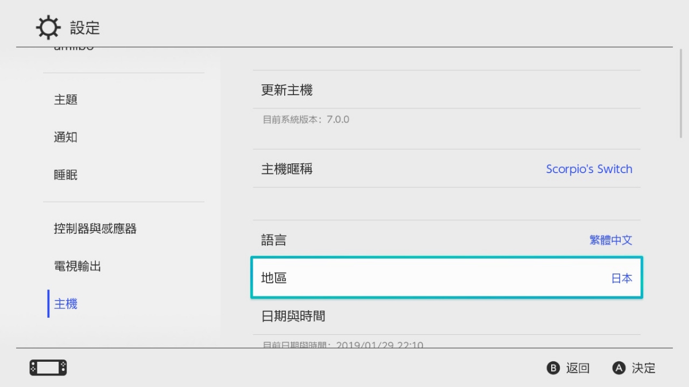Go to 睡眠 settings
This screenshot has height=387, width=689.
(x=66, y=175)
